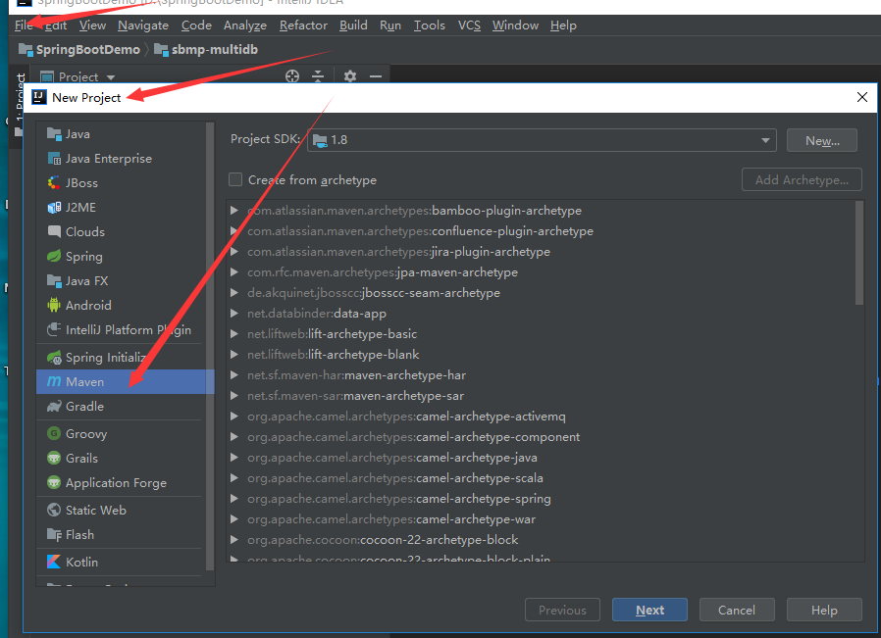Click the Next button

click(x=649, y=610)
